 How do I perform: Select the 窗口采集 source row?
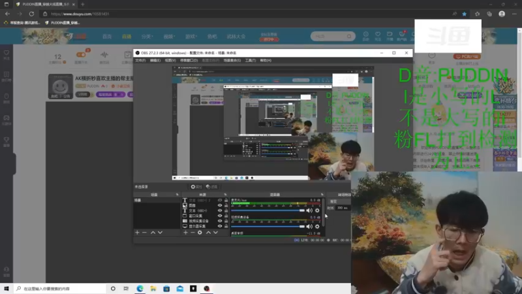205,216
